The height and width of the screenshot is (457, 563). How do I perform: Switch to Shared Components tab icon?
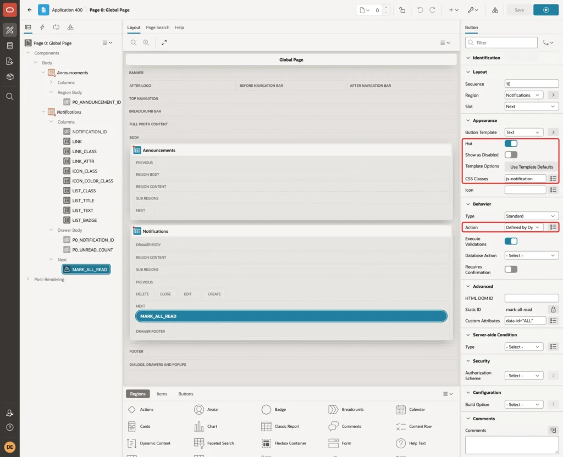tap(70, 27)
